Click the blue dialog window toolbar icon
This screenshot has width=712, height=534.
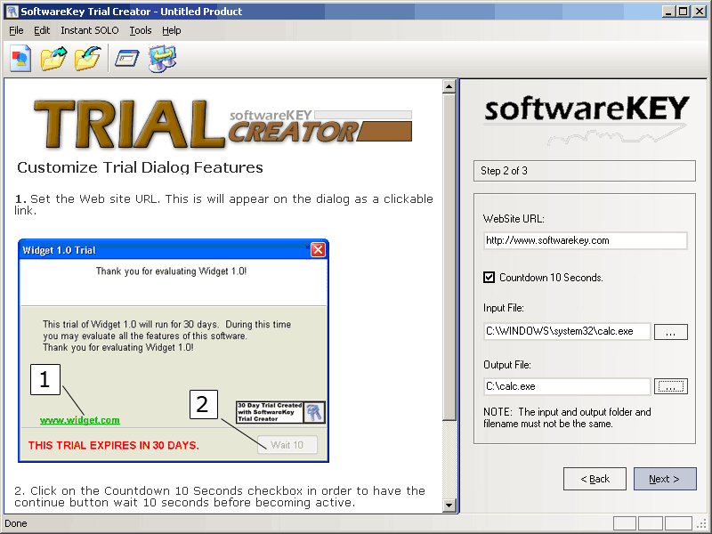coord(127,59)
